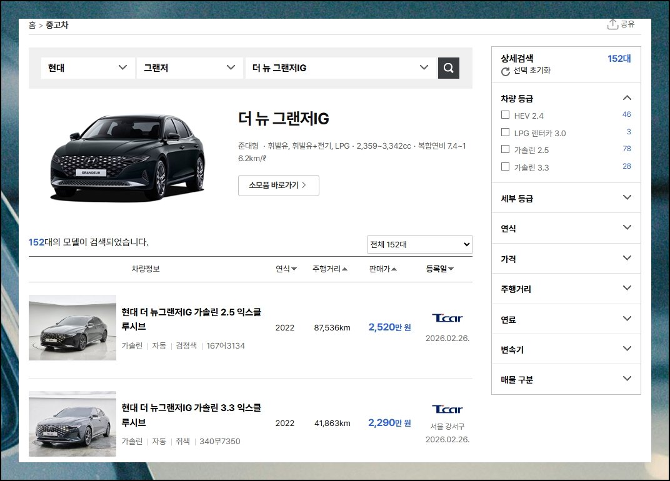Click the 41,863km mileage value
Screen dimensions: 670x481
tap(332, 424)
